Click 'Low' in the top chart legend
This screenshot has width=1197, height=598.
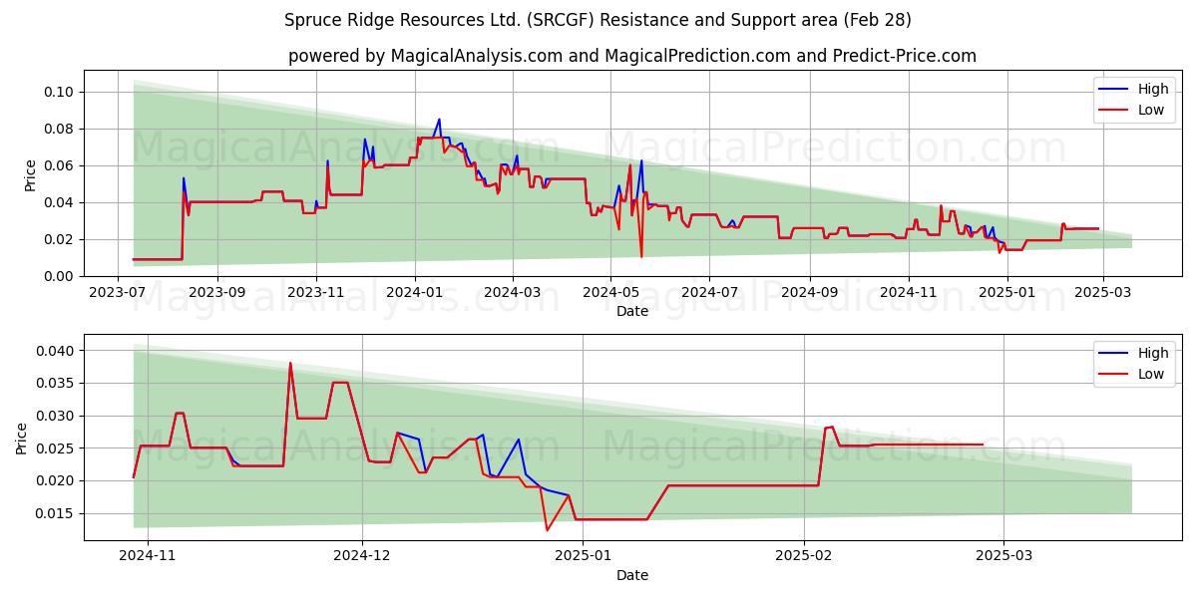coord(1151,110)
